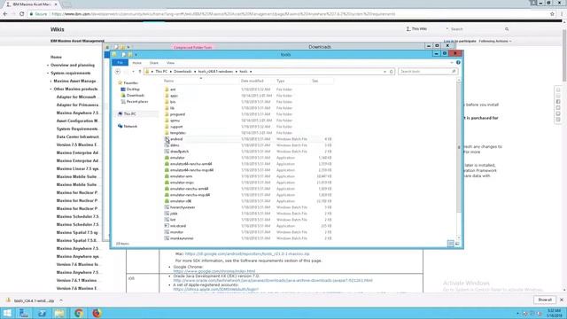Viewport: 567px width, 319px height.
Task: Click the Explorer file list scrollbar
Action: [459, 148]
